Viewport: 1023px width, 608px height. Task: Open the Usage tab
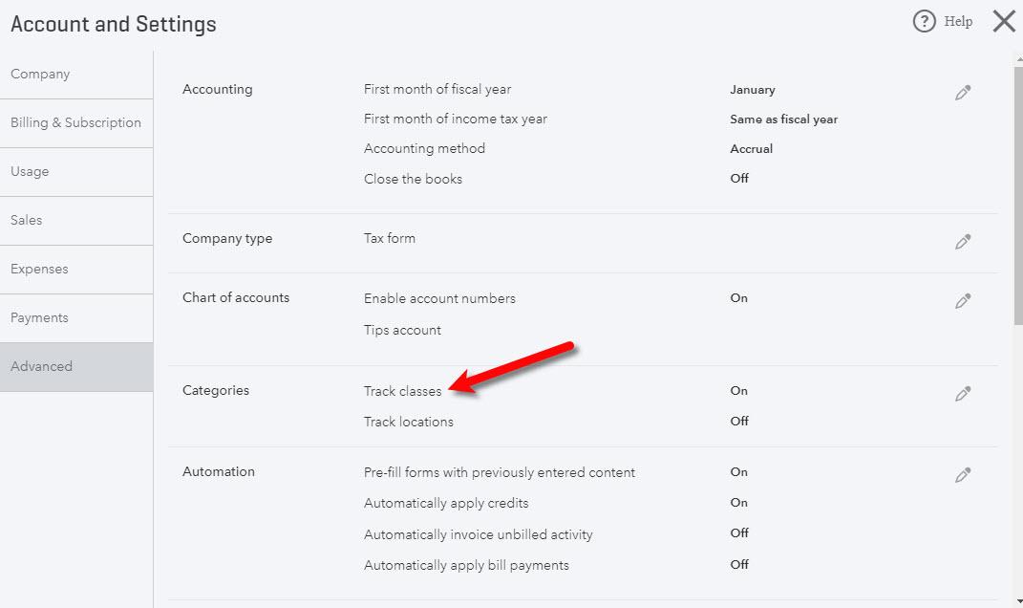(x=76, y=172)
